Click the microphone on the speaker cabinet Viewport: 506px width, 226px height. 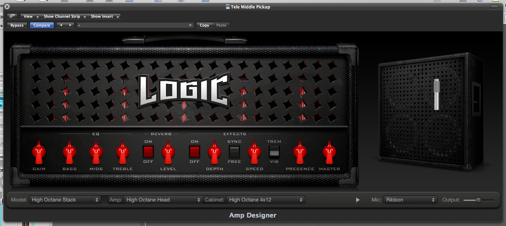coord(436,95)
